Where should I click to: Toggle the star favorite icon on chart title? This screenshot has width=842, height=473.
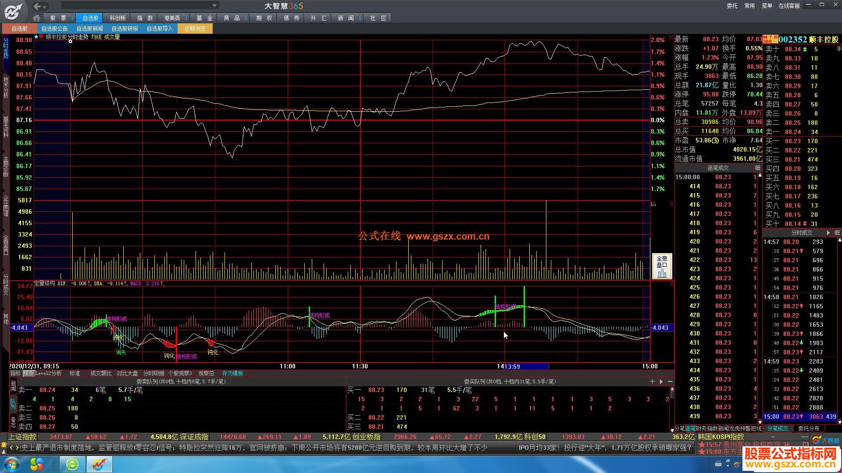pyautogui.click(x=36, y=37)
